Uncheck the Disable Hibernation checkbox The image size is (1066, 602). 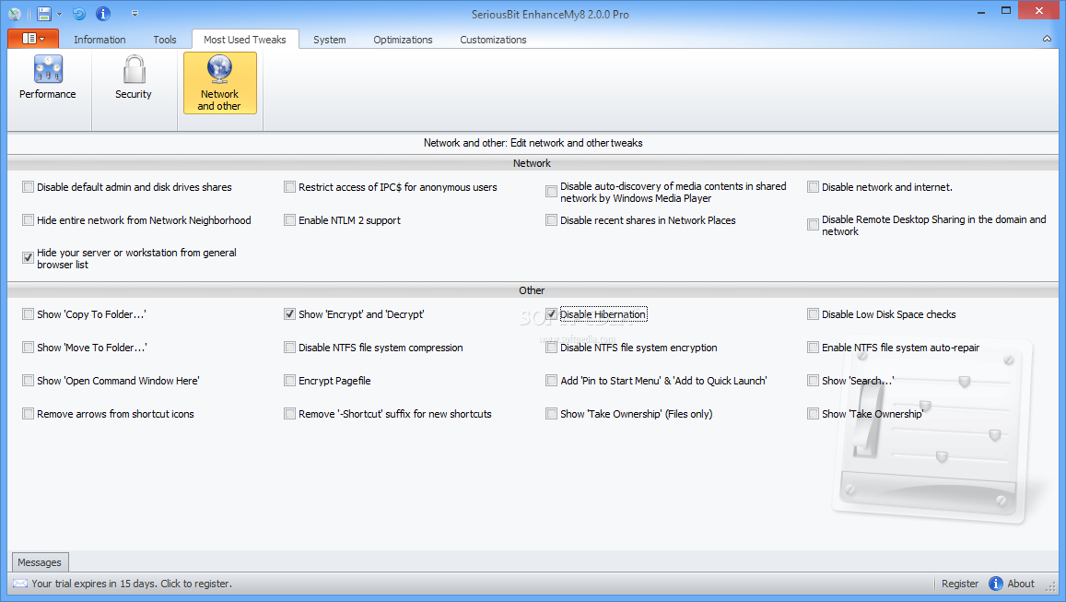pyautogui.click(x=551, y=314)
